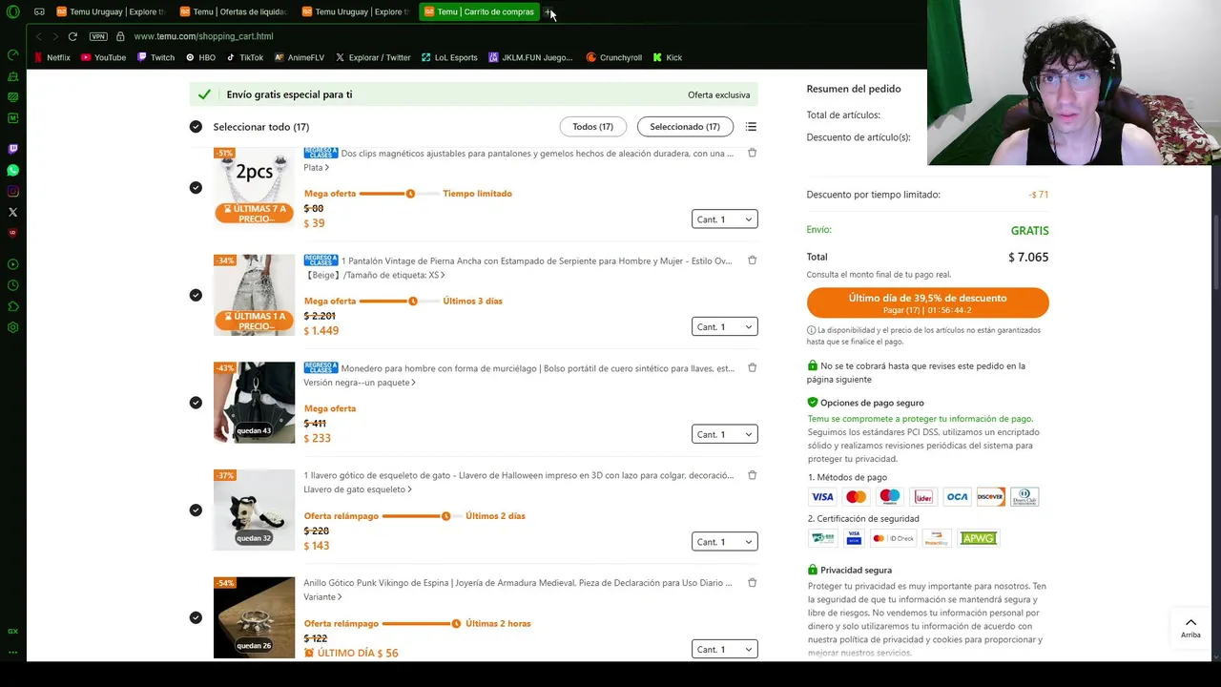Open quantity dropdown for magnetic clips
Viewport: 1221px width, 687px height.
coord(724,219)
